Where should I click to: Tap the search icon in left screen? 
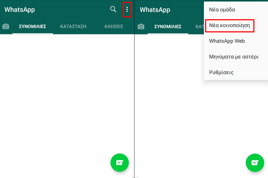[x=113, y=9]
